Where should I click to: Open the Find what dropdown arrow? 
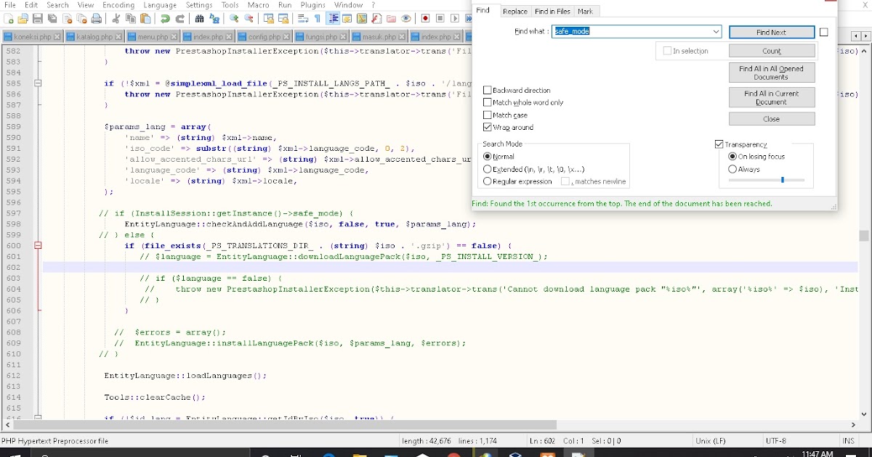716,32
